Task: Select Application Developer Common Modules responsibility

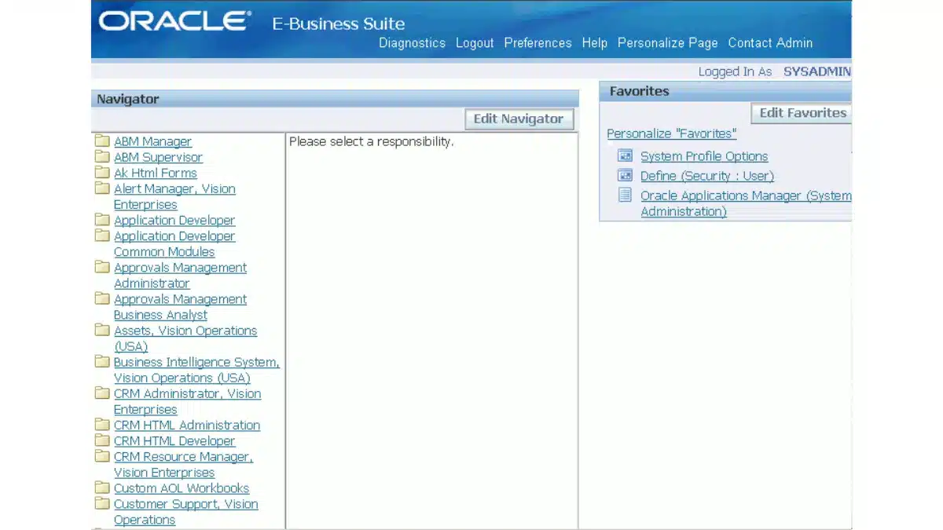Action: (x=174, y=244)
